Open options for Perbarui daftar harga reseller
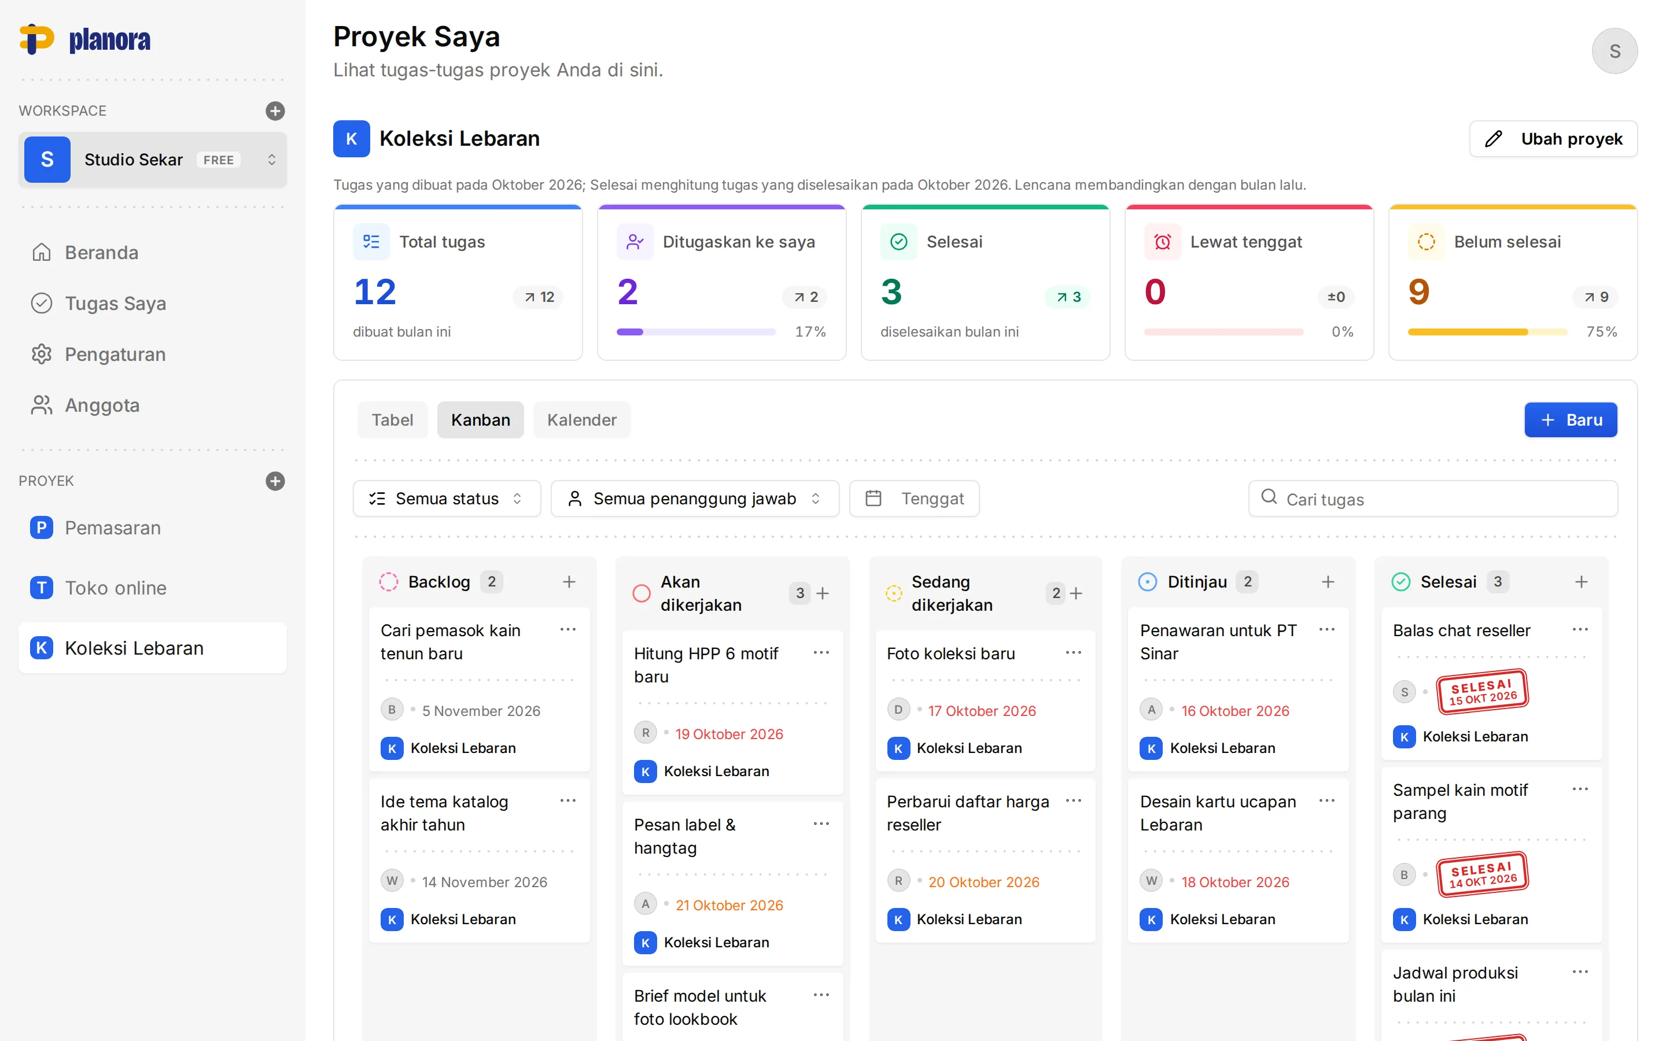Screen dimensions: 1666x1041 pyautogui.click(x=1073, y=801)
